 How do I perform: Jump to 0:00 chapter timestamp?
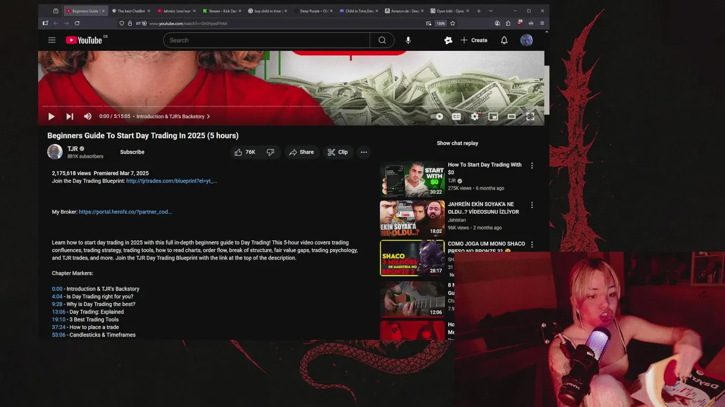pyautogui.click(x=57, y=289)
